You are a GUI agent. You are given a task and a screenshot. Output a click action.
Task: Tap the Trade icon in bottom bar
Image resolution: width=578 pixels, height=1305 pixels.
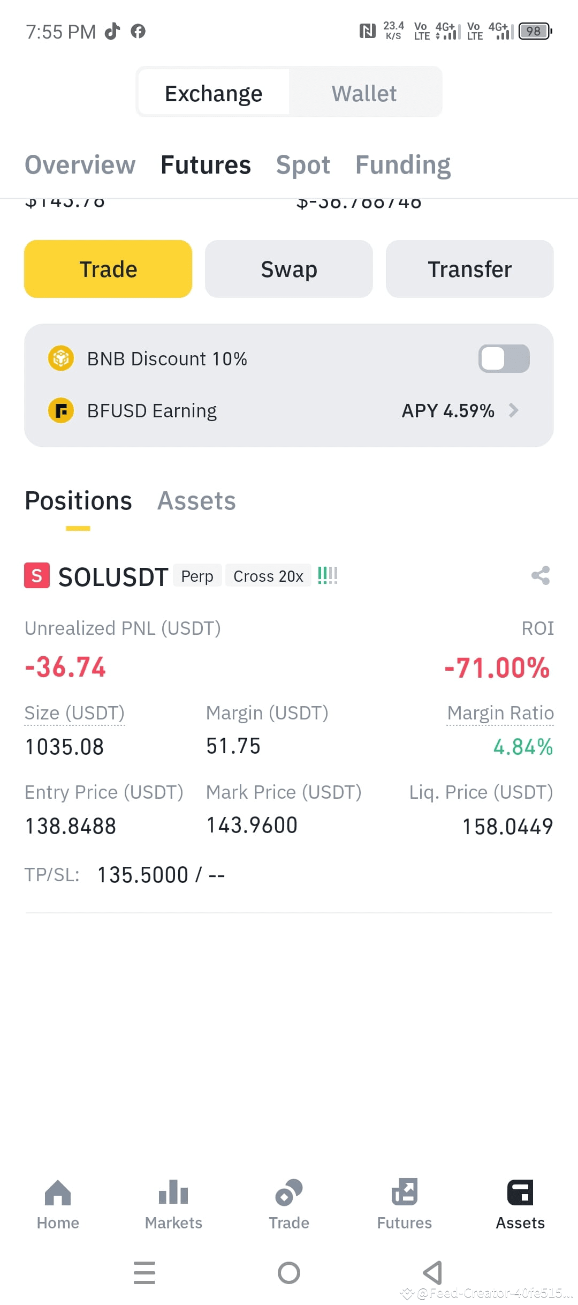[x=289, y=1192]
